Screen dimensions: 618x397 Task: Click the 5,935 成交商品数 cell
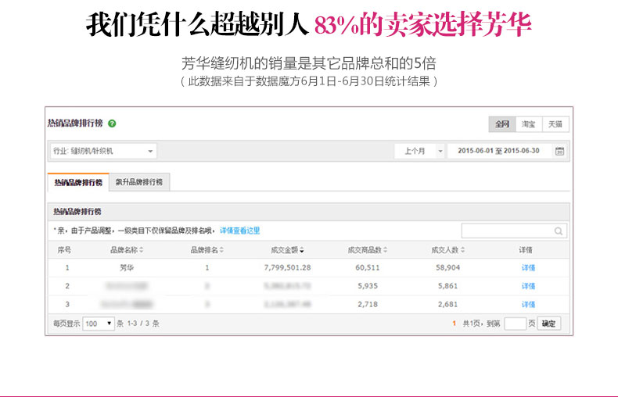[x=368, y=286]
